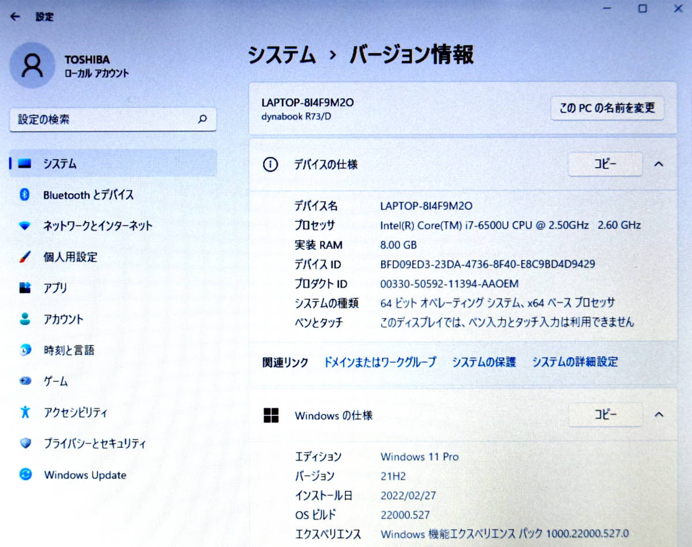The width and height of the screenshot is (692, 547).
Task: Click the アクセシビリティ figure icon
Action: (x=25, y=412)
